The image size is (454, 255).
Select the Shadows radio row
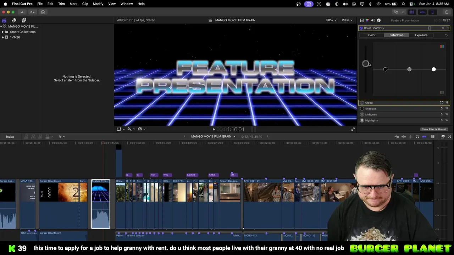404,109
